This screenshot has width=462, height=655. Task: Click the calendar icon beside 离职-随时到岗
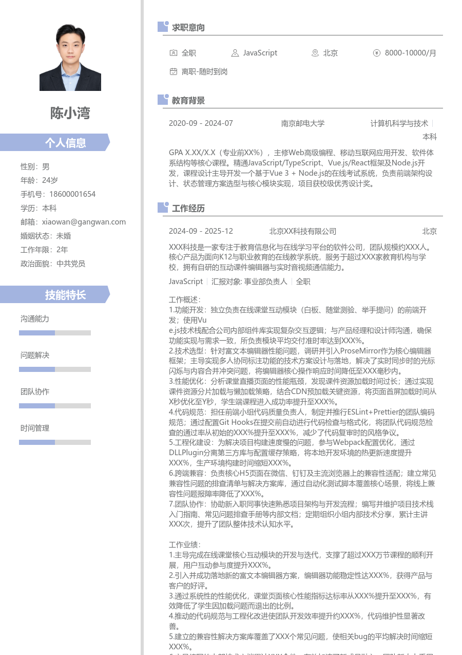coord(174,71)
